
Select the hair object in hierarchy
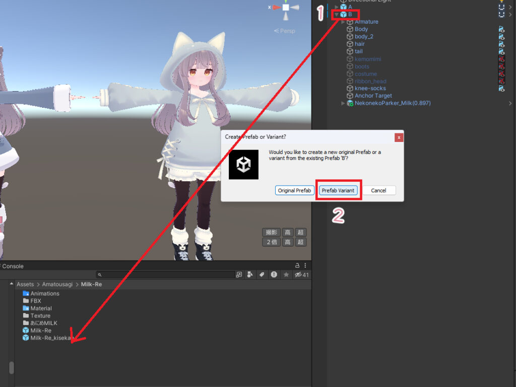tap(359, 44)
